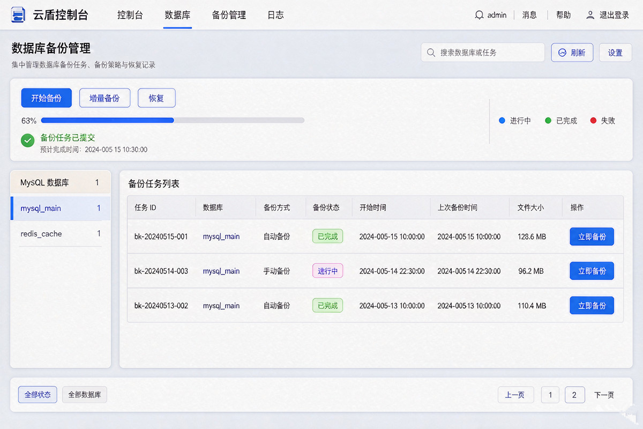This screenshot has width=643, height=429.
Task: Click 立即备份 for bk-20240513-002
Action: point(592,306)
